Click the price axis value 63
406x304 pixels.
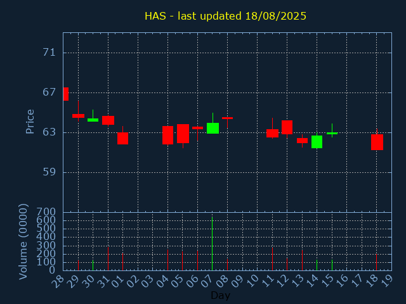[49, 132]
